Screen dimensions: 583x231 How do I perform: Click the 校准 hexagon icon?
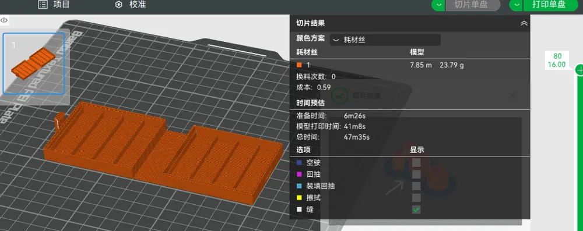(x=119, y=5)
